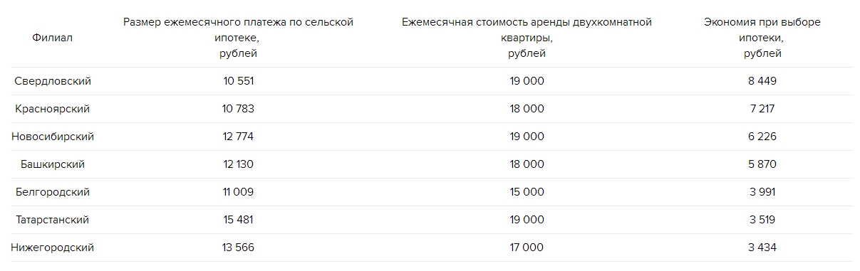Screen dimensions: 860x271
Task: Select the Свердловский branch cell
Action: [x=52, y=81]
